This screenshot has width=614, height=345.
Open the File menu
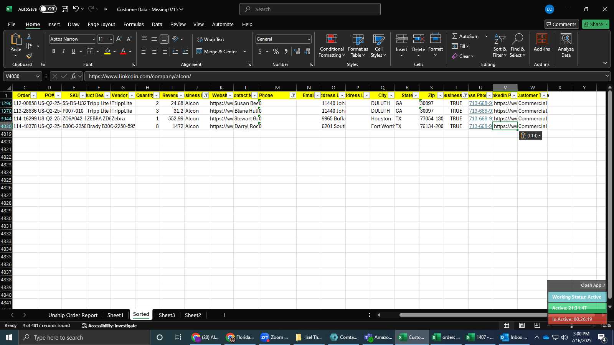(12, 24)
